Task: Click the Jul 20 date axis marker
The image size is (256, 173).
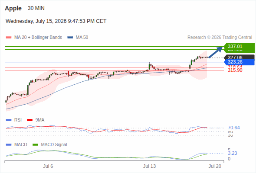Action: [215, 166]
